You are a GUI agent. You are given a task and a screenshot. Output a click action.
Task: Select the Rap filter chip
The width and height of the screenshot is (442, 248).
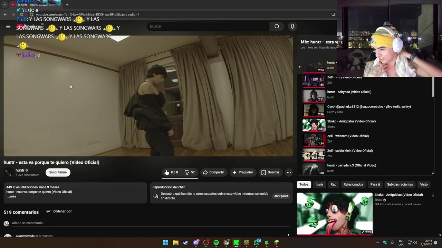333,184
